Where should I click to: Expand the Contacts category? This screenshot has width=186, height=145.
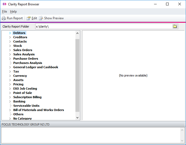pos(10,41)
